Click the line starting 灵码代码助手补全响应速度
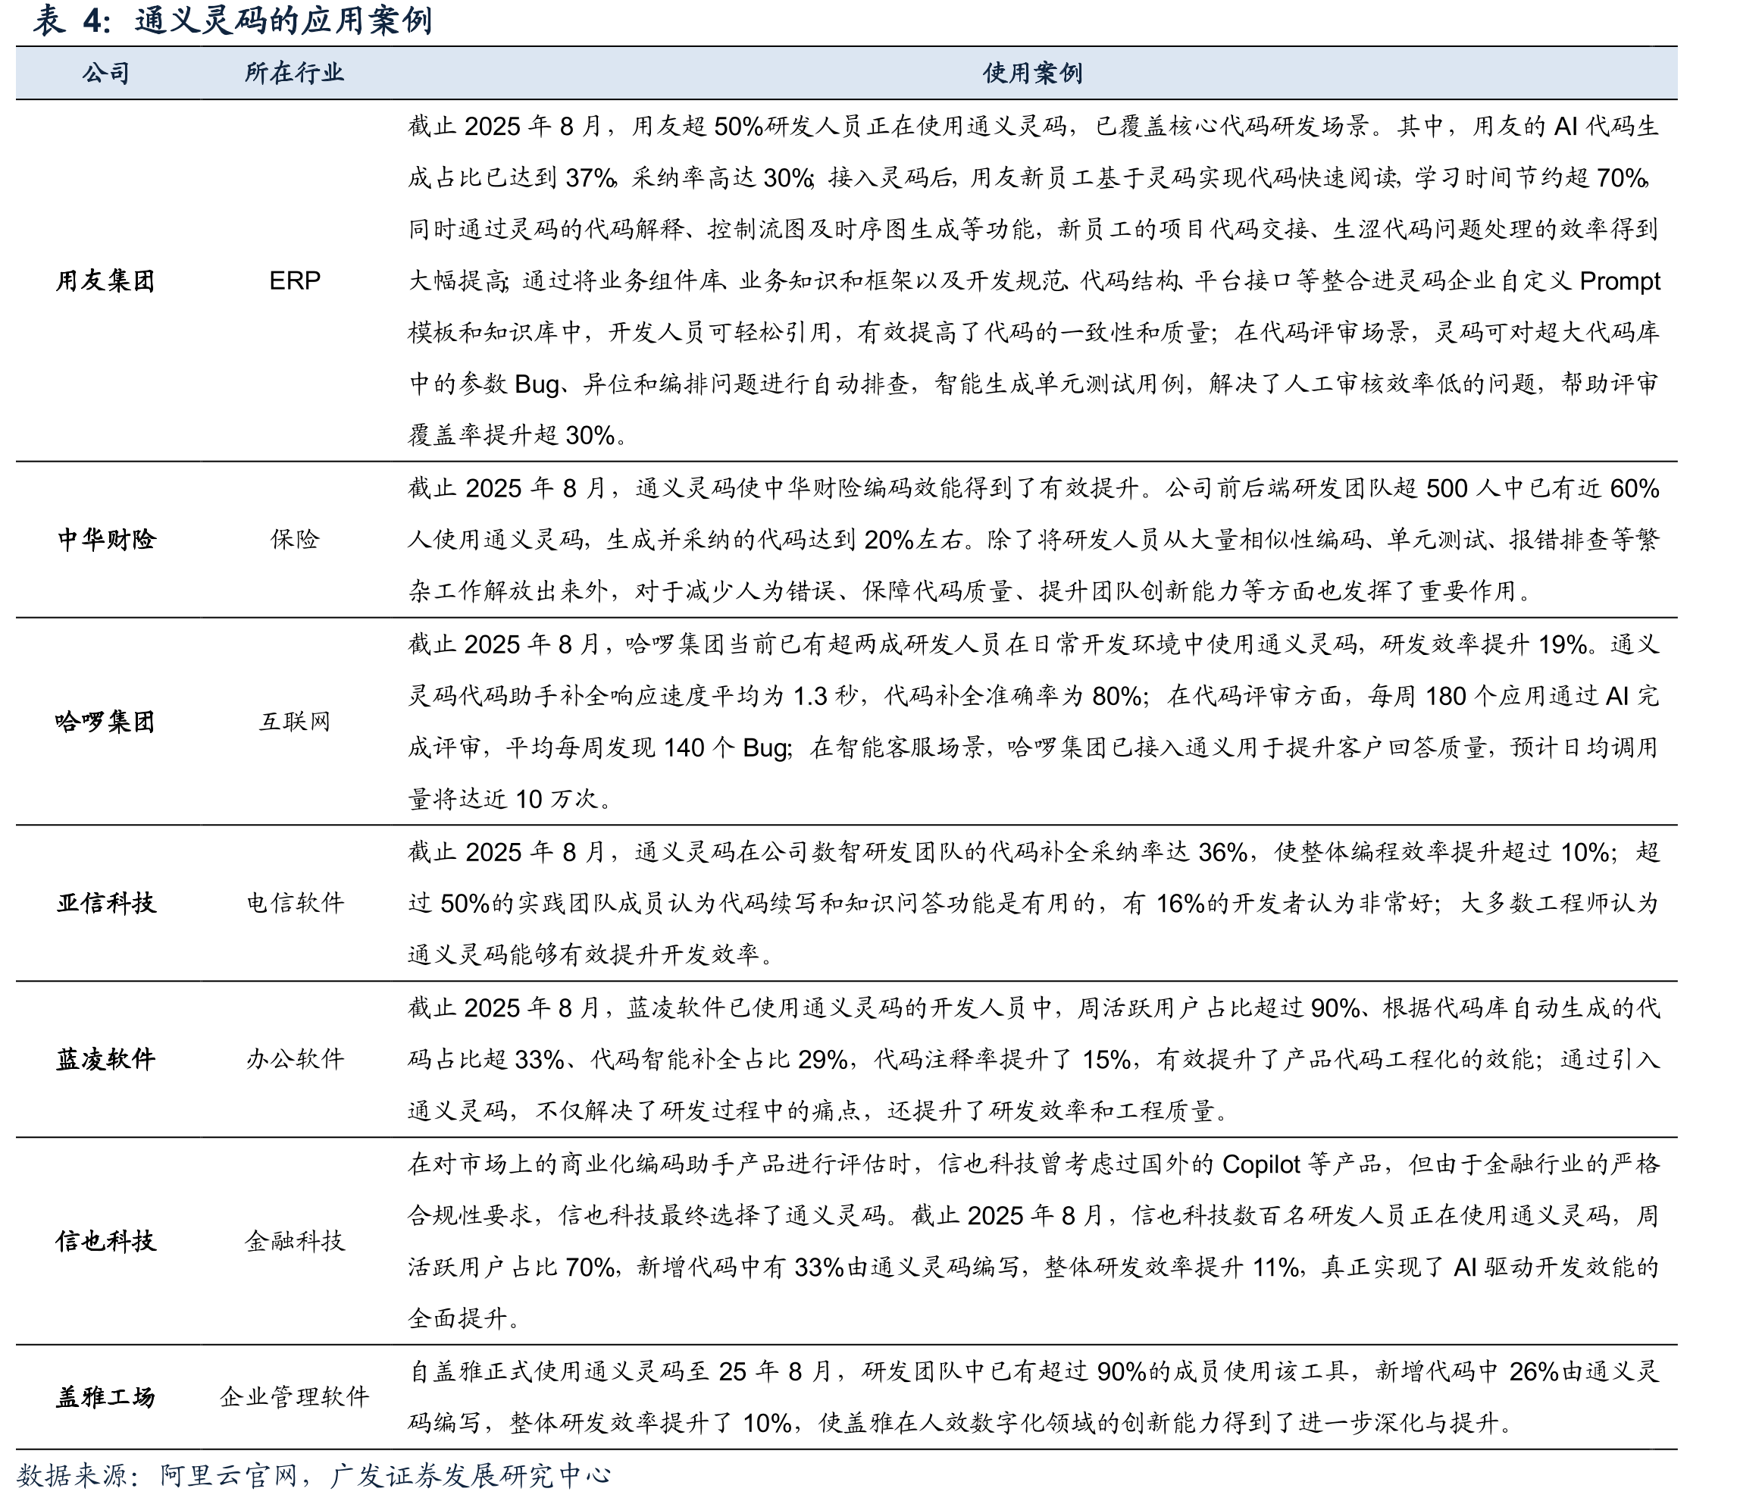 click(1033, 697)
